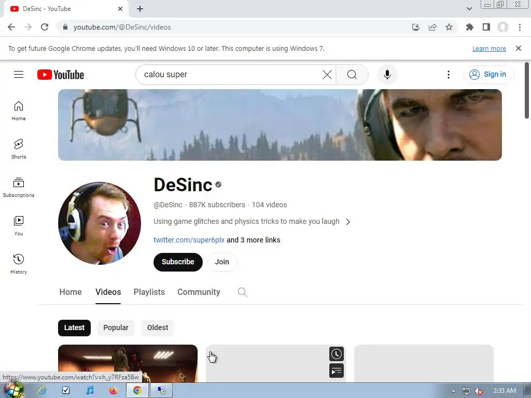View site information lock icon
This screenshot has height=398, width=531.
point(65,27)
